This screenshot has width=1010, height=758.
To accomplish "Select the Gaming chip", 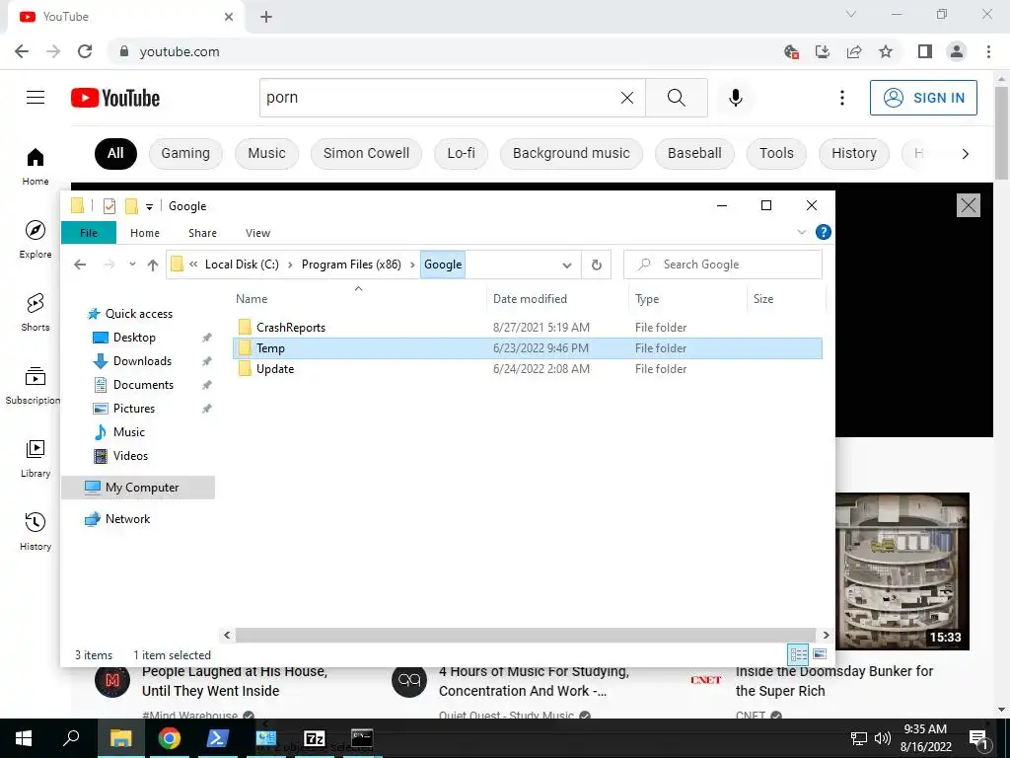I will [185, 153].
